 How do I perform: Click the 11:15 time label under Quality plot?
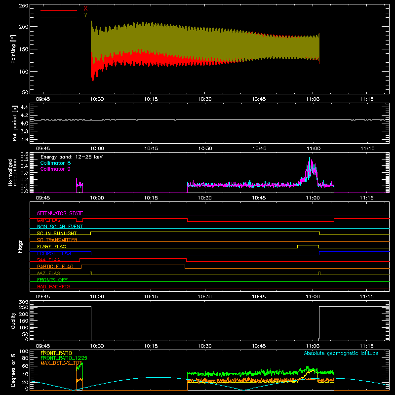tap(366, 346)
